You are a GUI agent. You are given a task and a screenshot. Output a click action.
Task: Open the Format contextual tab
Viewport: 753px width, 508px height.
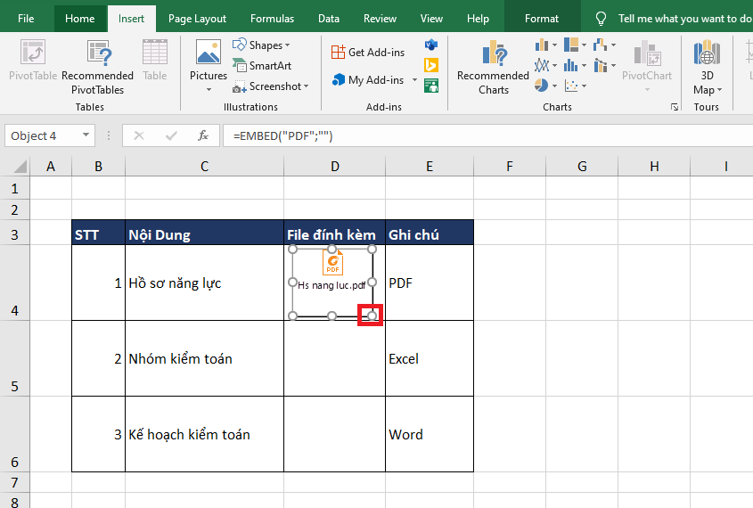pyautogui.click(x=542, y=19)
